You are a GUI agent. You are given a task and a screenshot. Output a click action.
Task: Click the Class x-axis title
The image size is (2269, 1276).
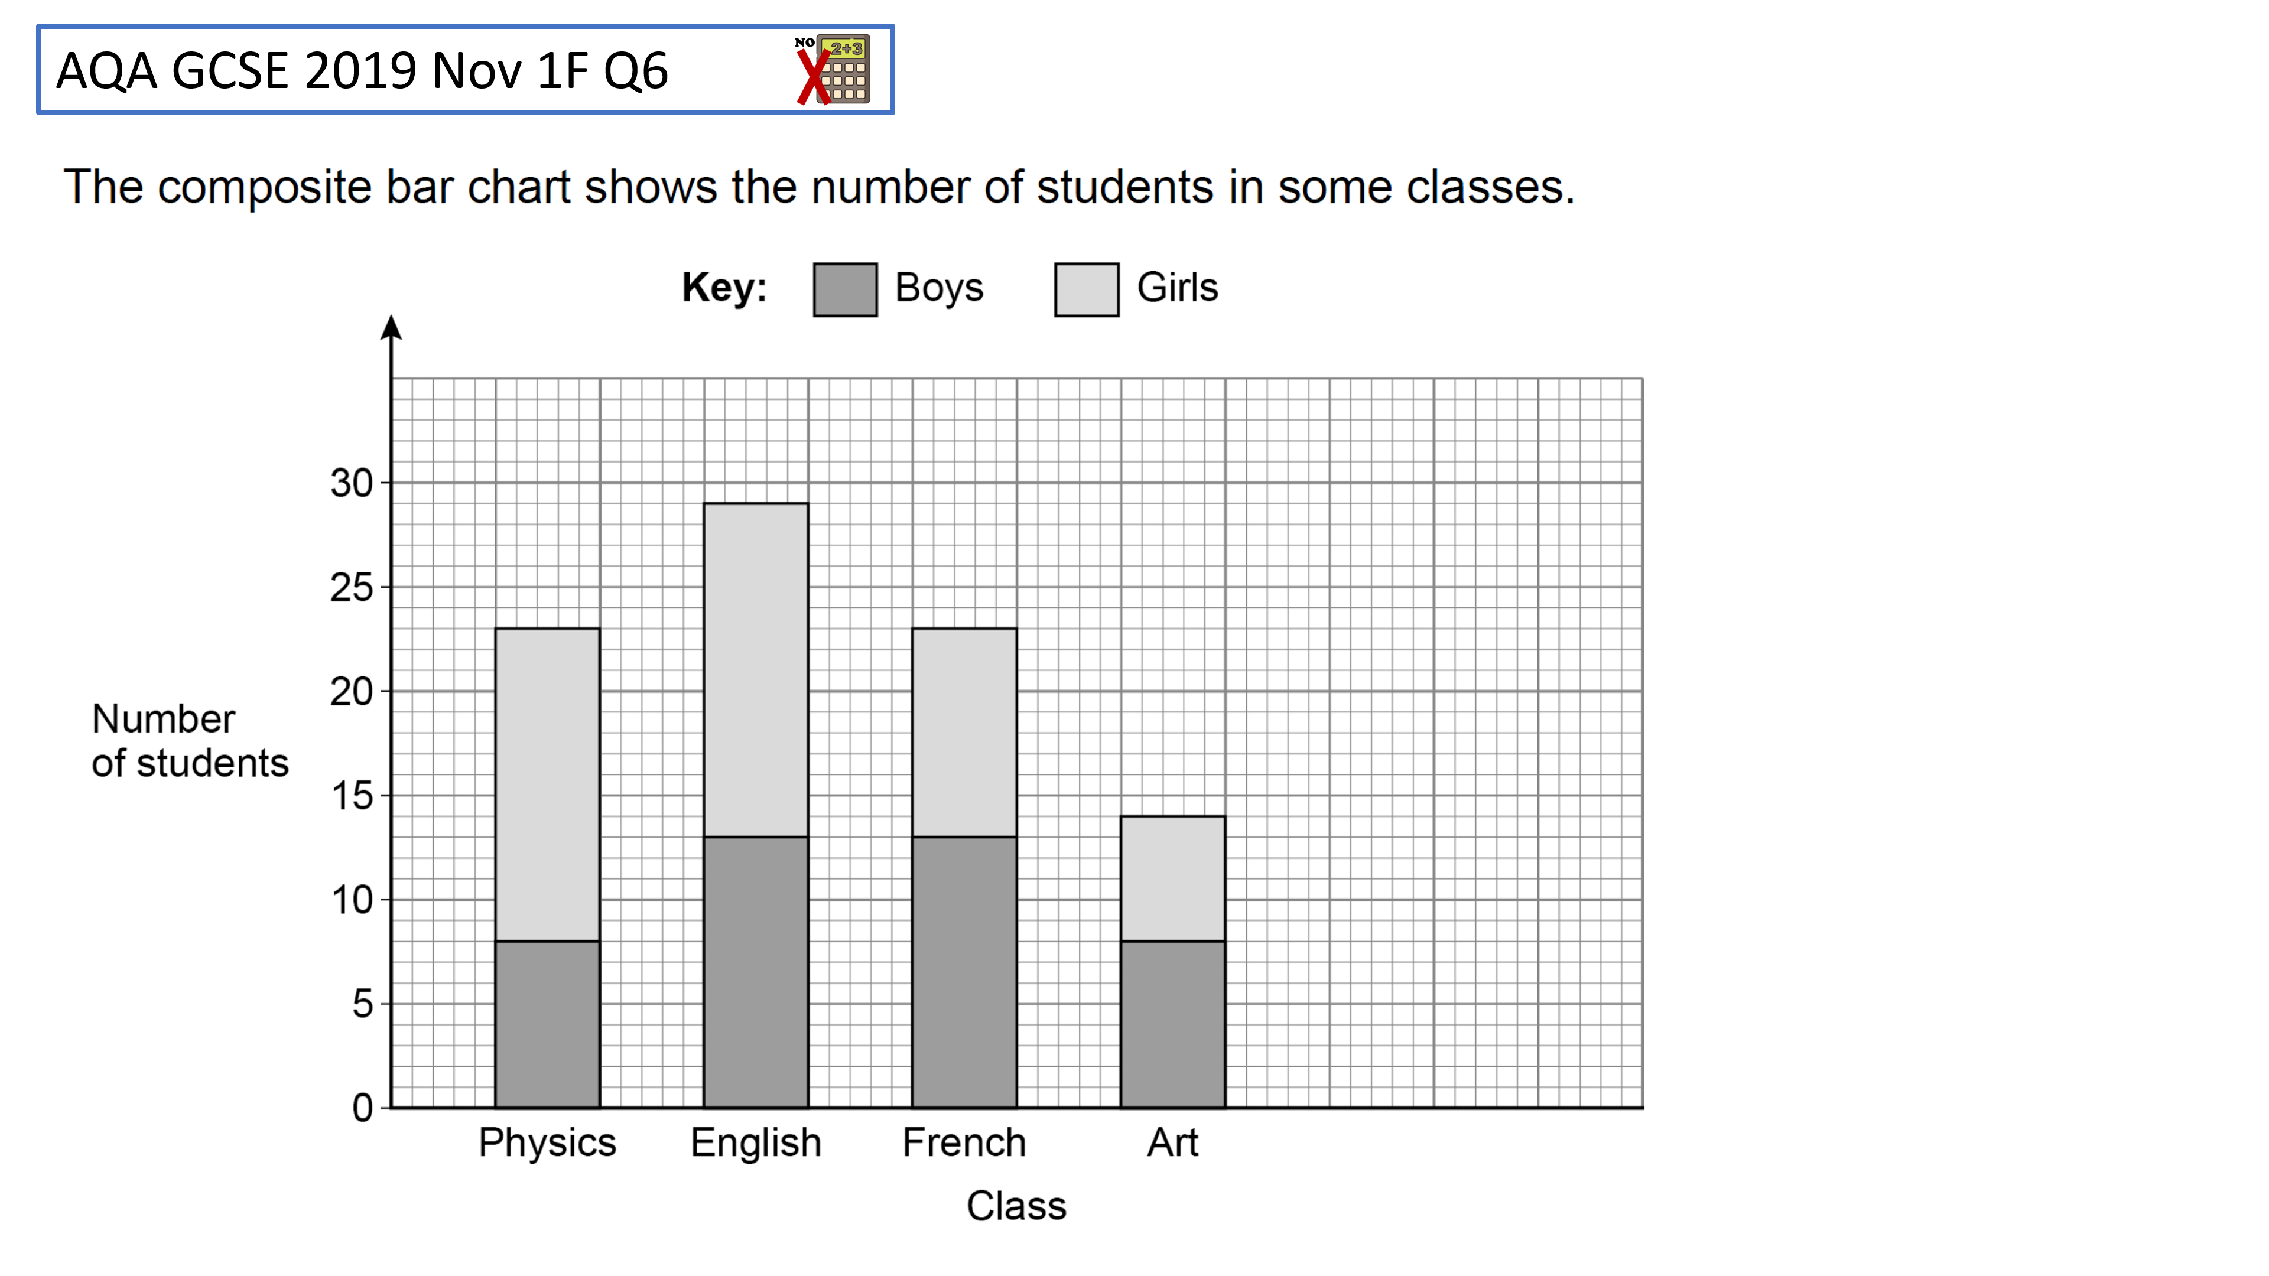coord(1016,1206)
